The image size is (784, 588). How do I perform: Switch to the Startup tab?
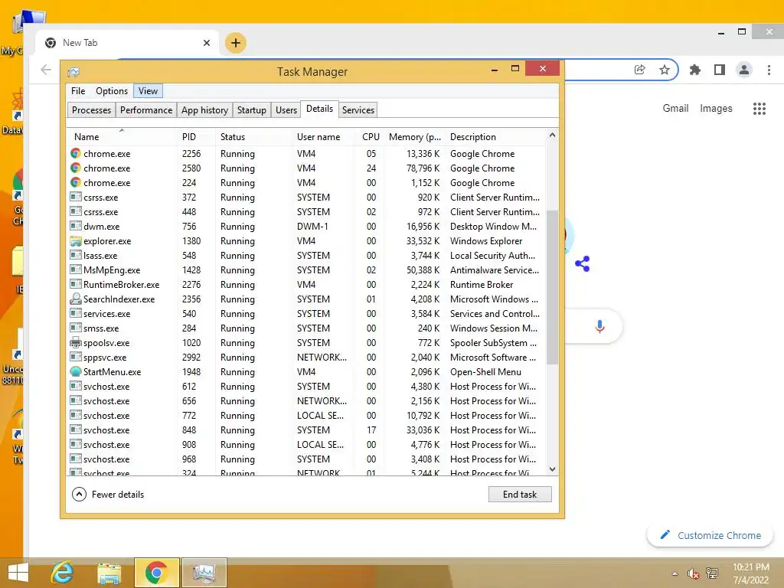pos(251,110)
